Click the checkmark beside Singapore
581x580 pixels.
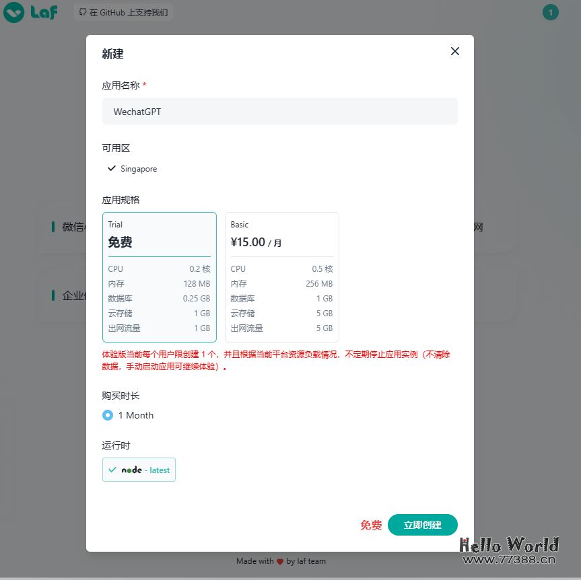coord(112,168)
